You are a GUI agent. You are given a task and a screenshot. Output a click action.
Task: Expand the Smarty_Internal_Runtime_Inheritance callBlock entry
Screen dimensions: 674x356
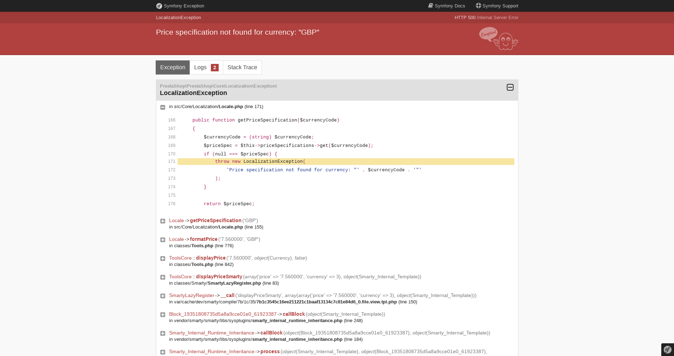click(x=163, y=333)
